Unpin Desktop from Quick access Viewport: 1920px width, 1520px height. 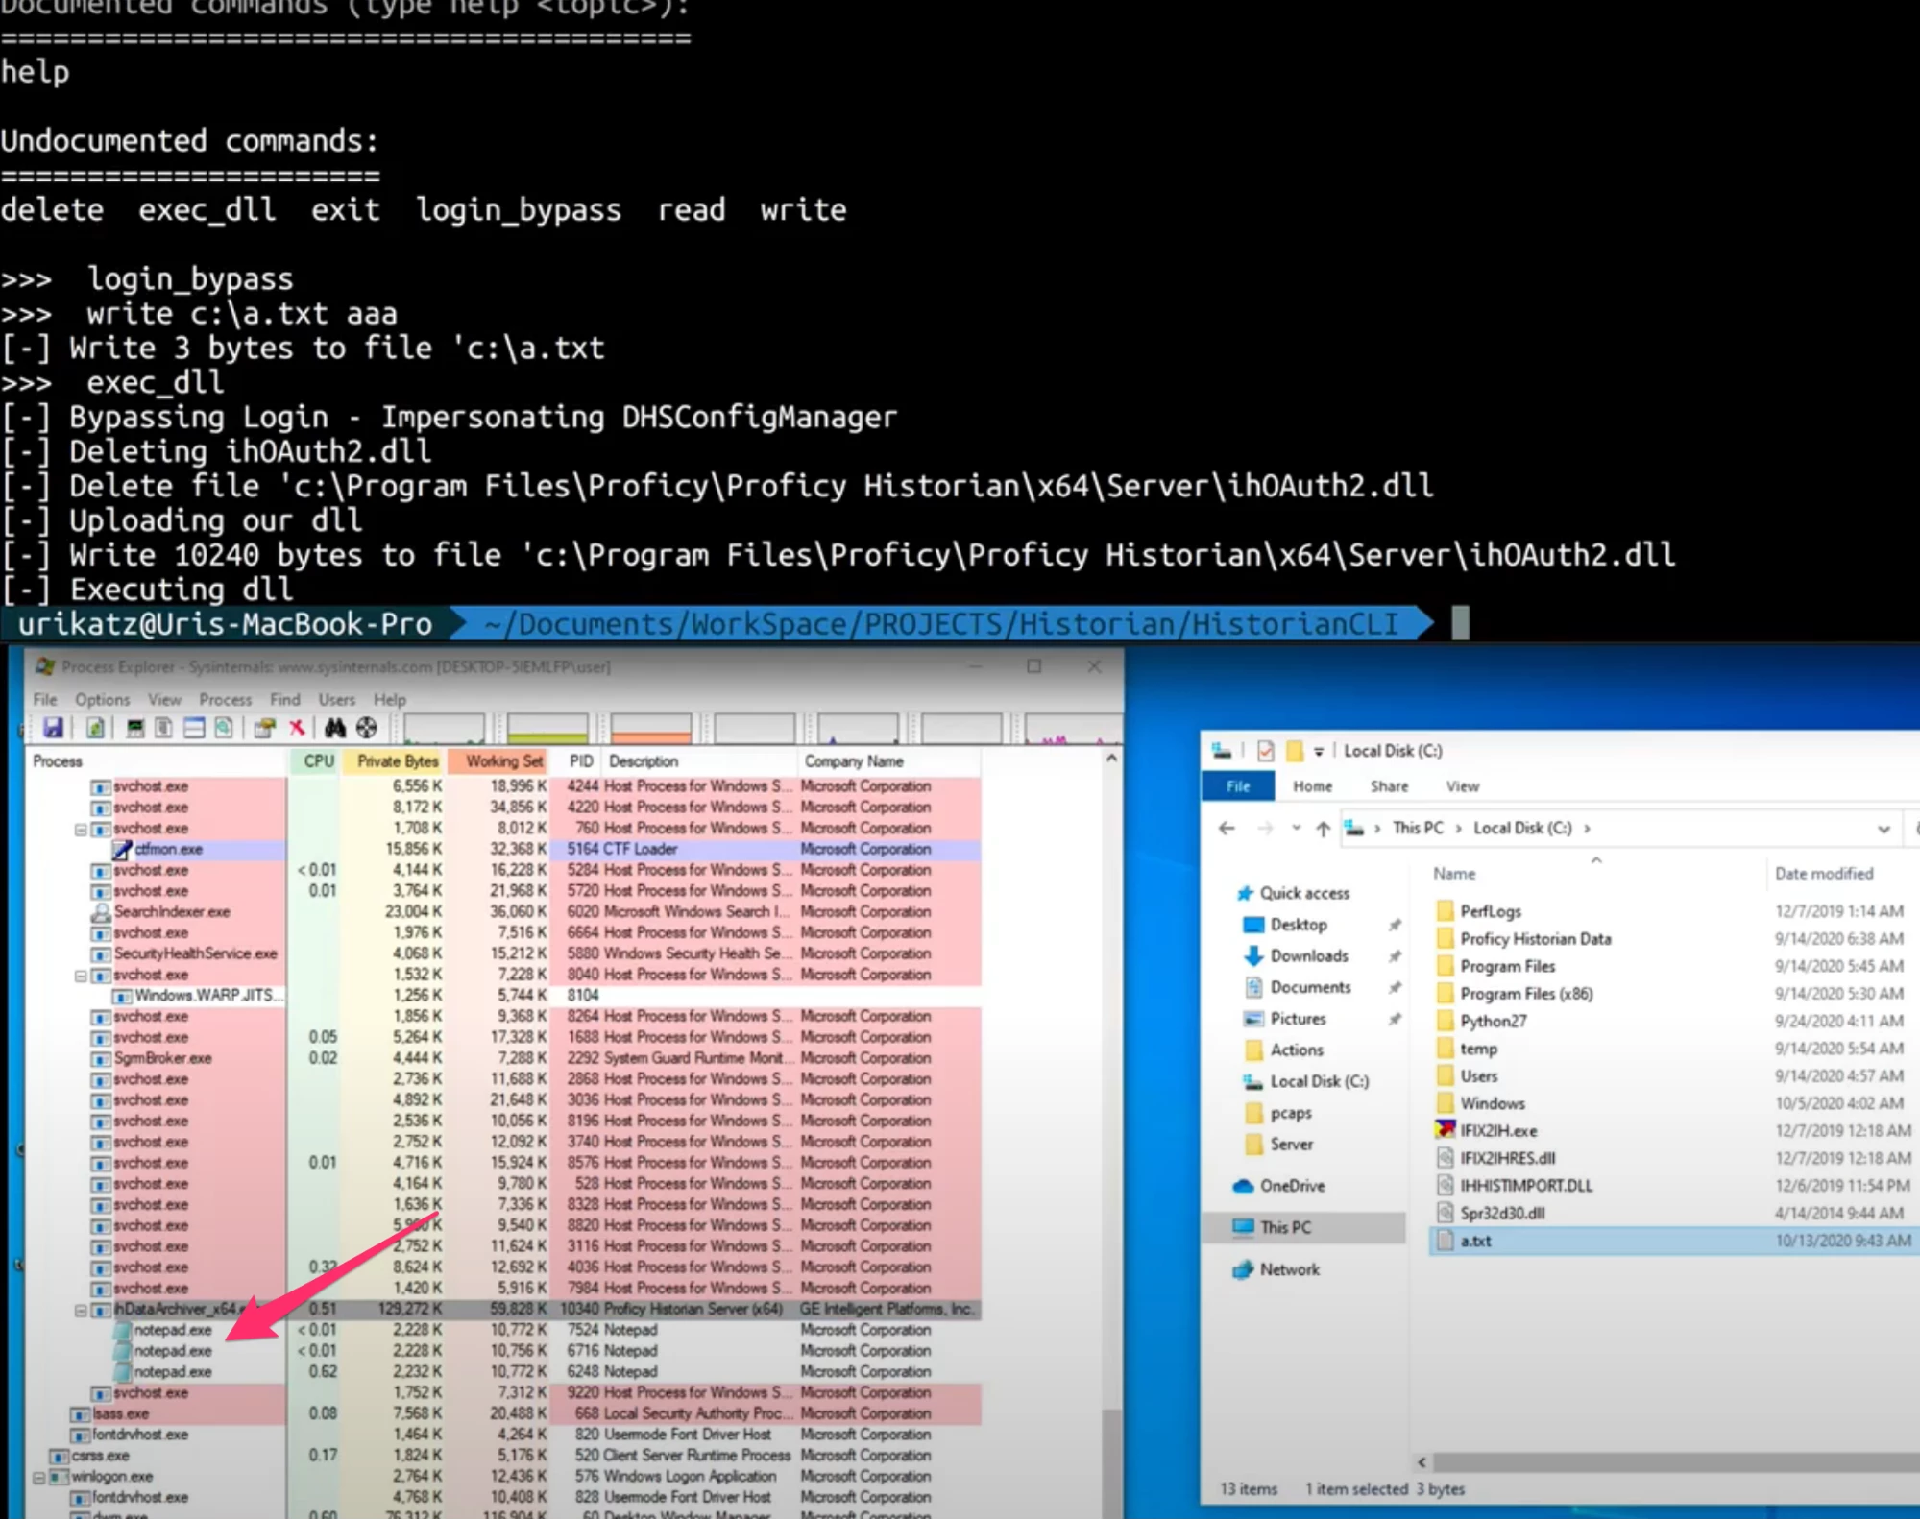coord(1396,924)
